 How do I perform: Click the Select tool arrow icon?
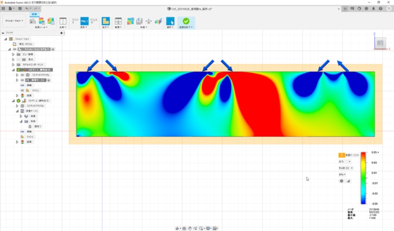pos(170,21)
